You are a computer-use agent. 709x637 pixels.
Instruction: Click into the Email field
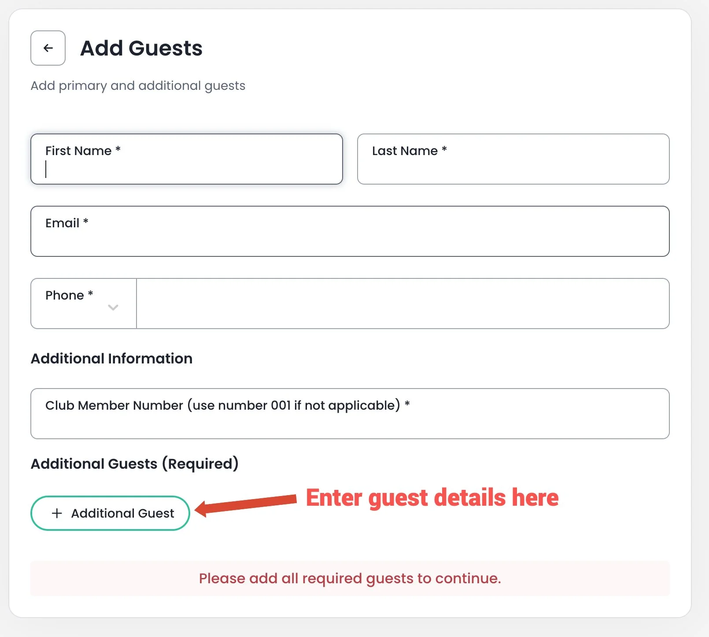click(x=350, y=231)
